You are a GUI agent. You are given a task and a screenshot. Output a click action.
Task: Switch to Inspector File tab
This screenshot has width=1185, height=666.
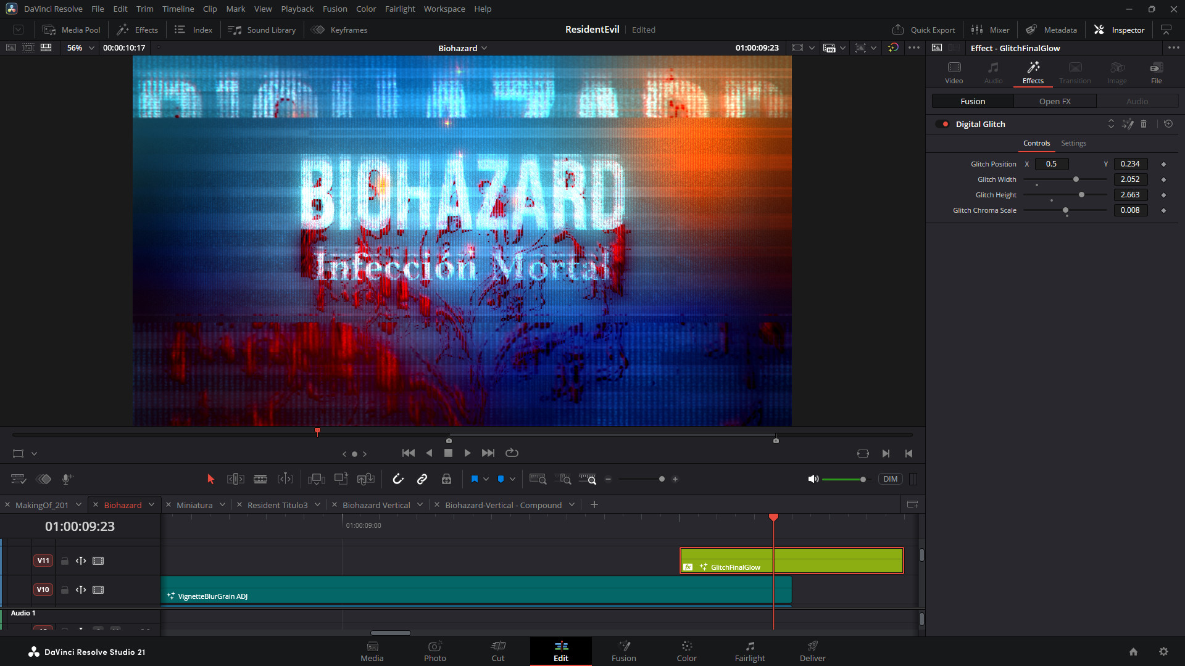tap(1156, 73)
